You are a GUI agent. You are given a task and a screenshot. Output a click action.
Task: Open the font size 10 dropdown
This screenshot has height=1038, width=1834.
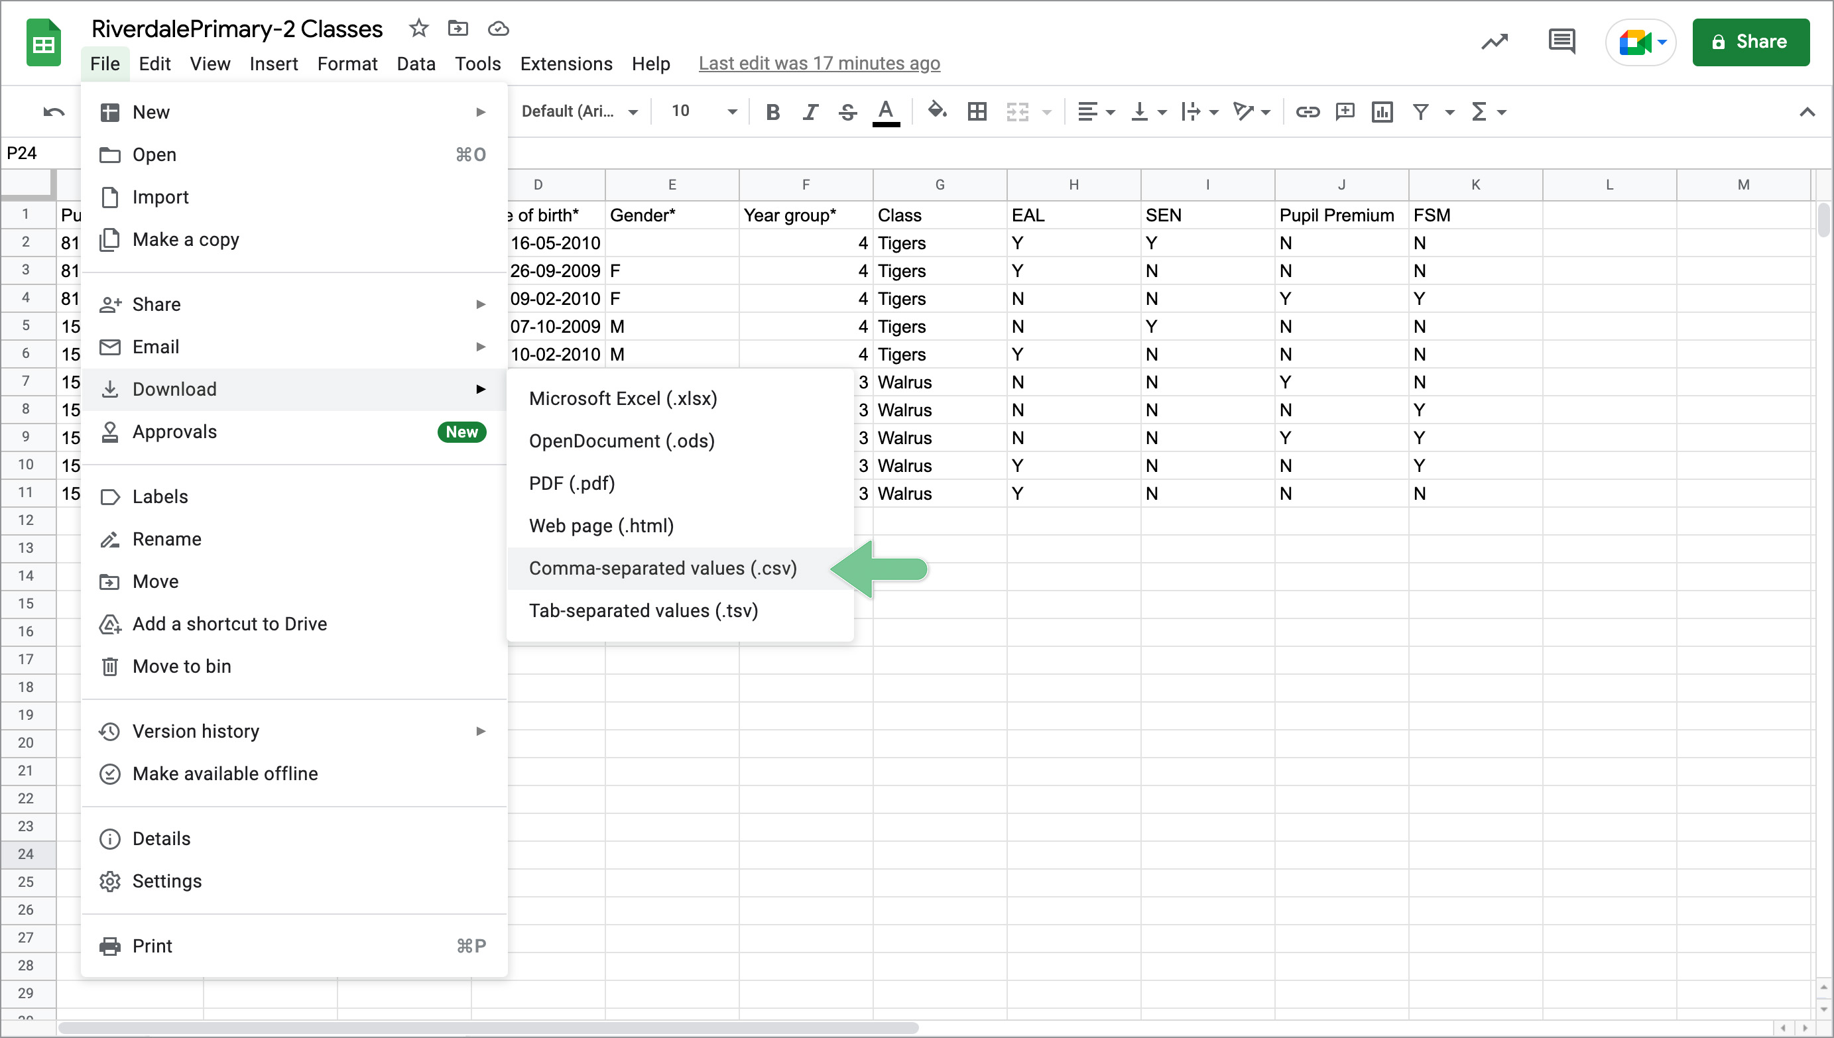pos(702,112)
